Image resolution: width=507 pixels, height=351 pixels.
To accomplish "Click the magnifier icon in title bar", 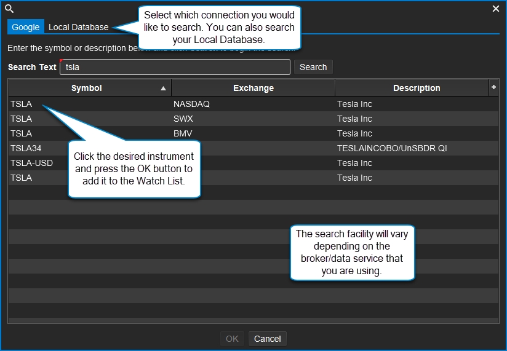I will (9, 9).
